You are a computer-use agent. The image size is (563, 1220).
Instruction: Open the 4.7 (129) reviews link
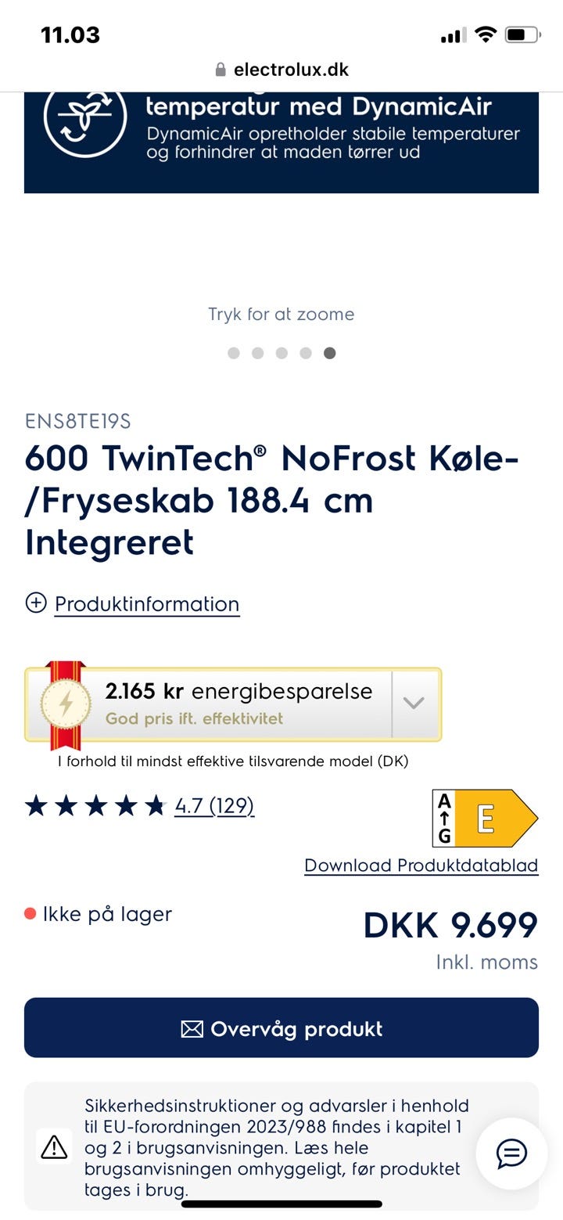[214, 805]
